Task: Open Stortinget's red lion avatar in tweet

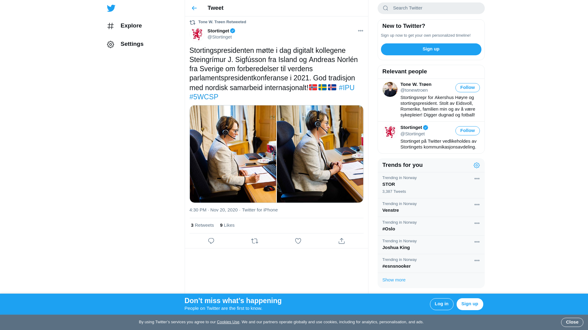Action: 197,34
